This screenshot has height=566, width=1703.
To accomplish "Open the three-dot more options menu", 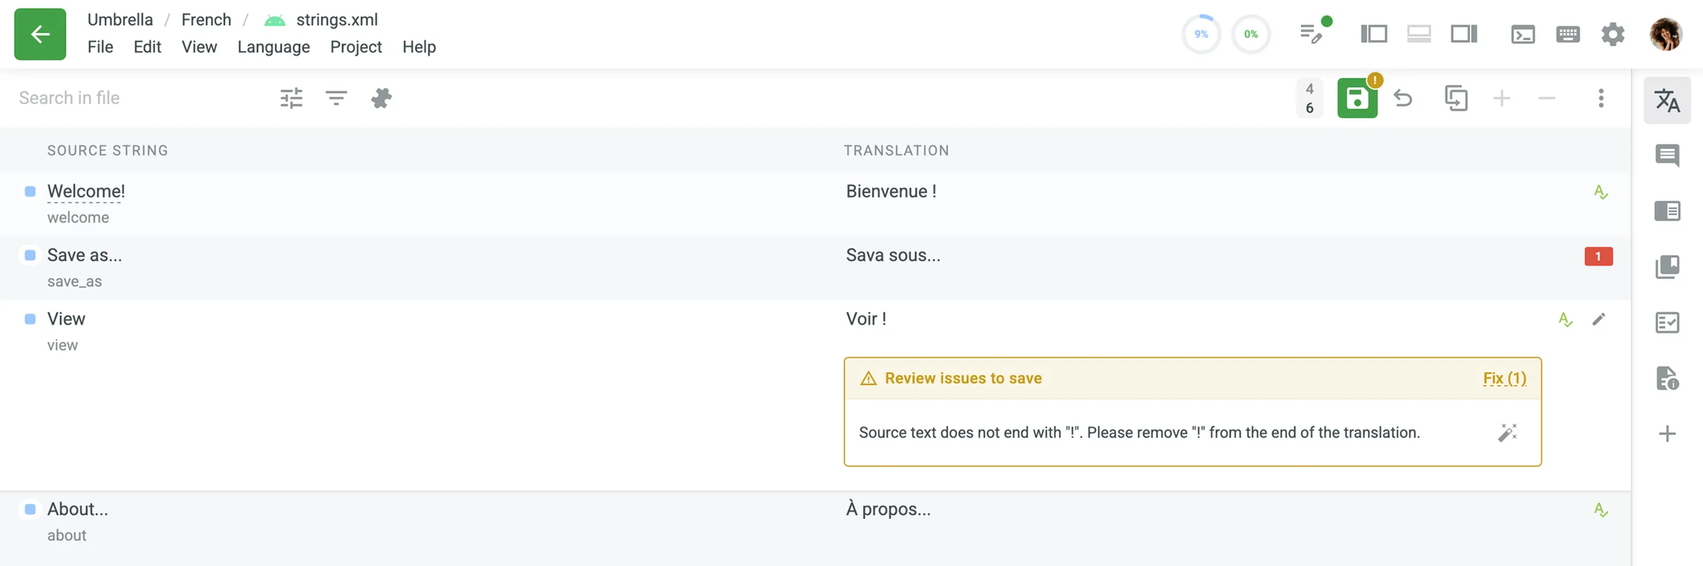I will click(1601, 97).
